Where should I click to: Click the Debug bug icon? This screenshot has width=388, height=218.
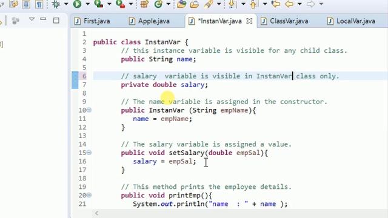tap(56, 4)
